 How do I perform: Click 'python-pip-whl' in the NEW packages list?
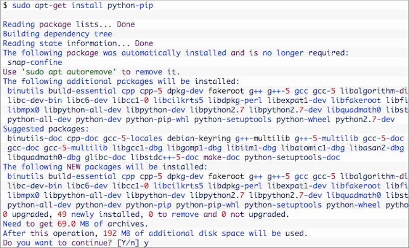(208, 205)
